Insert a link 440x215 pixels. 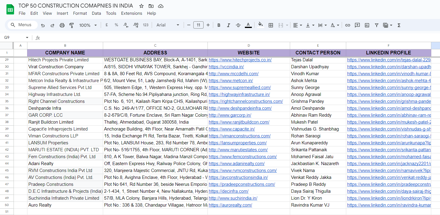pyautogui.click(x=348, y=25)
